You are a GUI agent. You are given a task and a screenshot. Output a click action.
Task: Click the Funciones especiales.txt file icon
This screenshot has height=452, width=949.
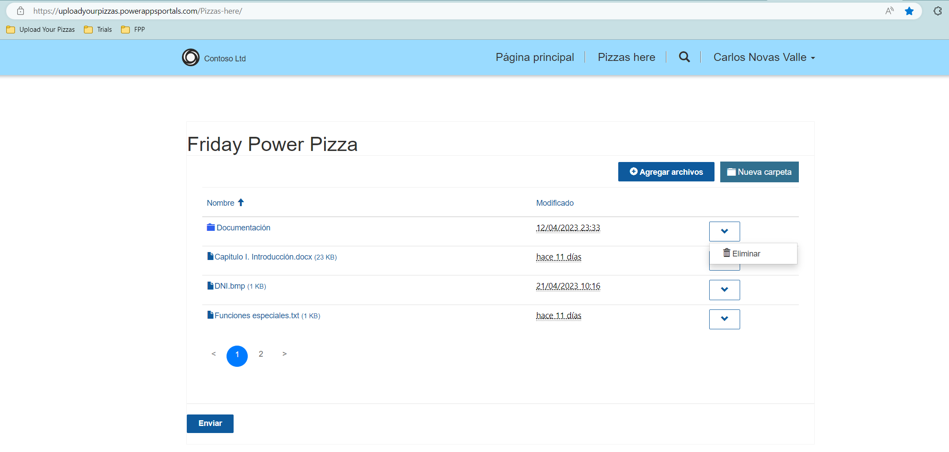(210, 315)
